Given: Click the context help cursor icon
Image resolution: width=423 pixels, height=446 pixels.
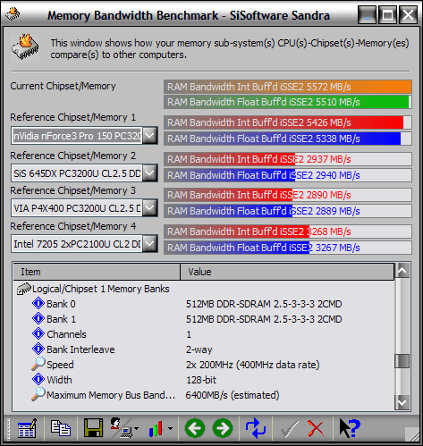Looking at the screenshot, I should point(350,428).
